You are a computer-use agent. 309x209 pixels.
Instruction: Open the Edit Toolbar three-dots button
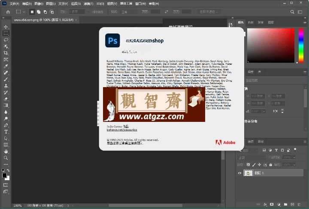(x=6, y=164)
